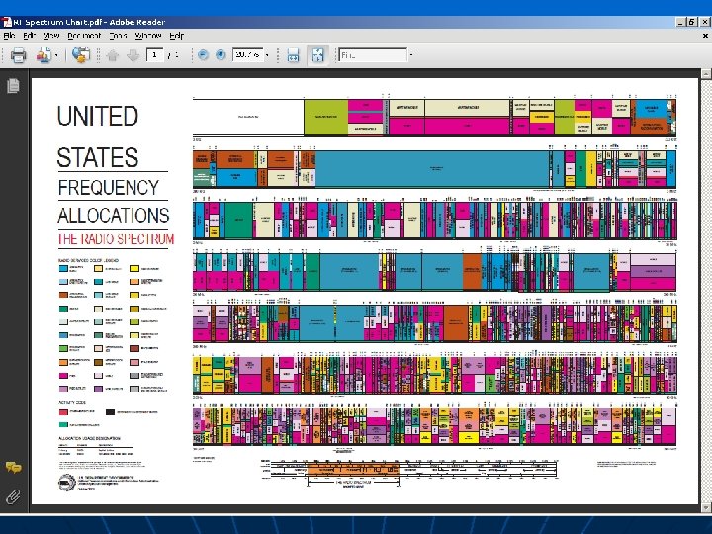Screen dimensions: 712x534
Task: Open the Tools menu
Action: point(118,35)
